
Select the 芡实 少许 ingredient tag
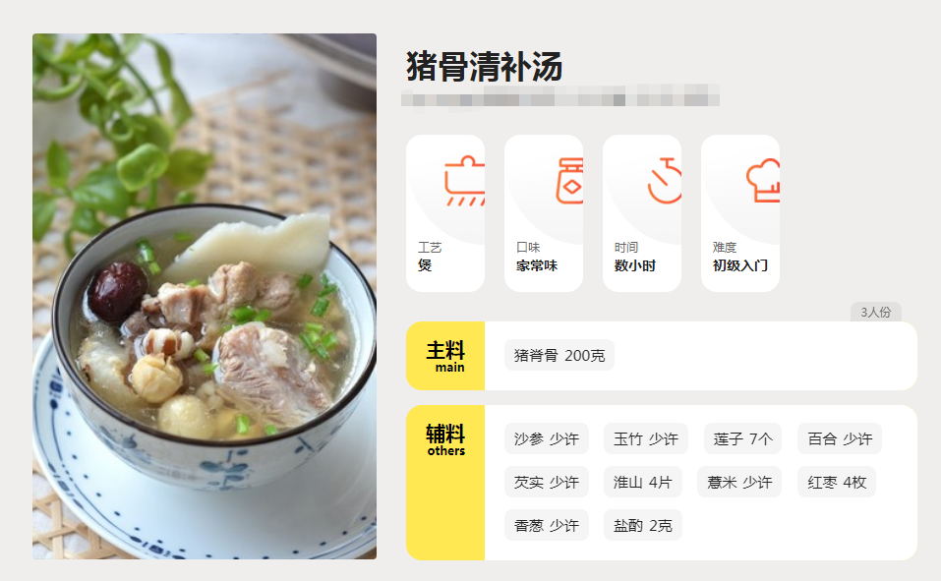tap(546, 482)
